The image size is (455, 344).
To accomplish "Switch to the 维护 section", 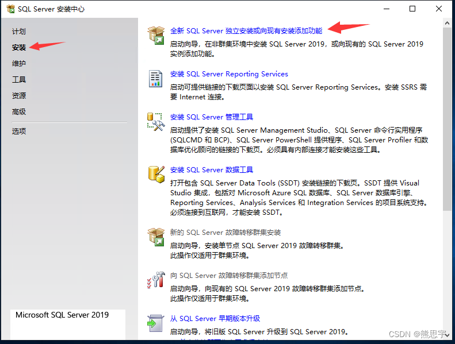I will coord(19,64).
